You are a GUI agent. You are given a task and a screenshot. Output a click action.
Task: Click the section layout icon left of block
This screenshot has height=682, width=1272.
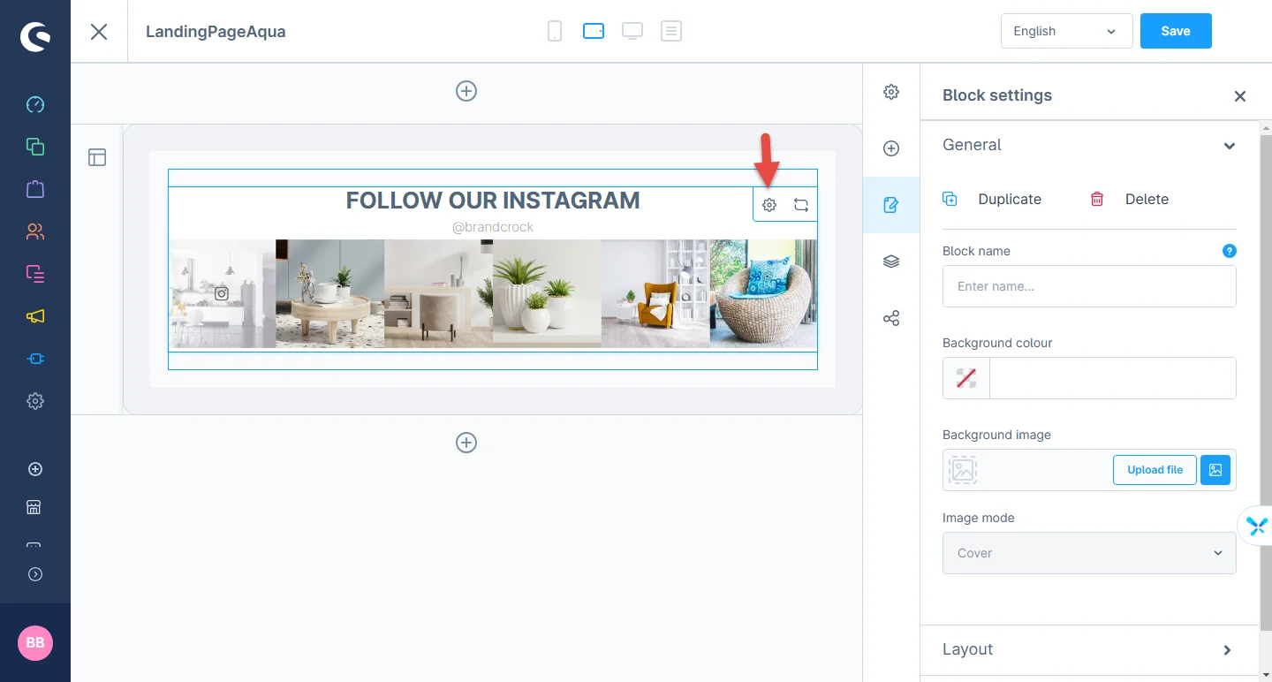pos(97,157)
